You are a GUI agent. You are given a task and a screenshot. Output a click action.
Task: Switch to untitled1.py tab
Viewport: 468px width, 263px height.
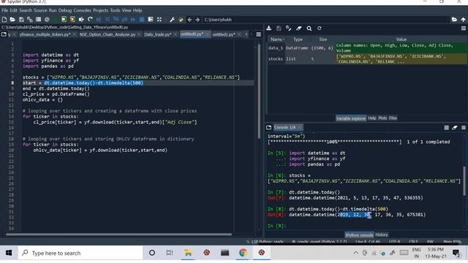(x=224, y=34)
